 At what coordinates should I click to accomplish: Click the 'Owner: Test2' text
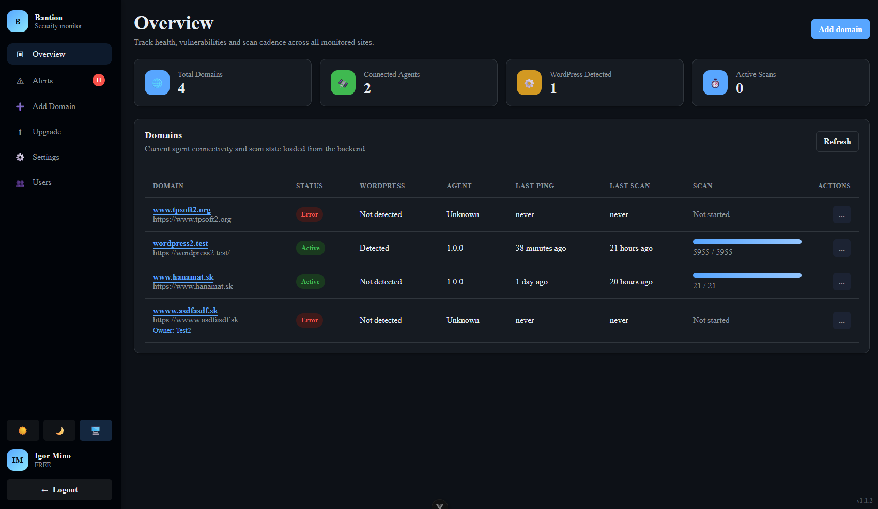(x=172, y=331)
